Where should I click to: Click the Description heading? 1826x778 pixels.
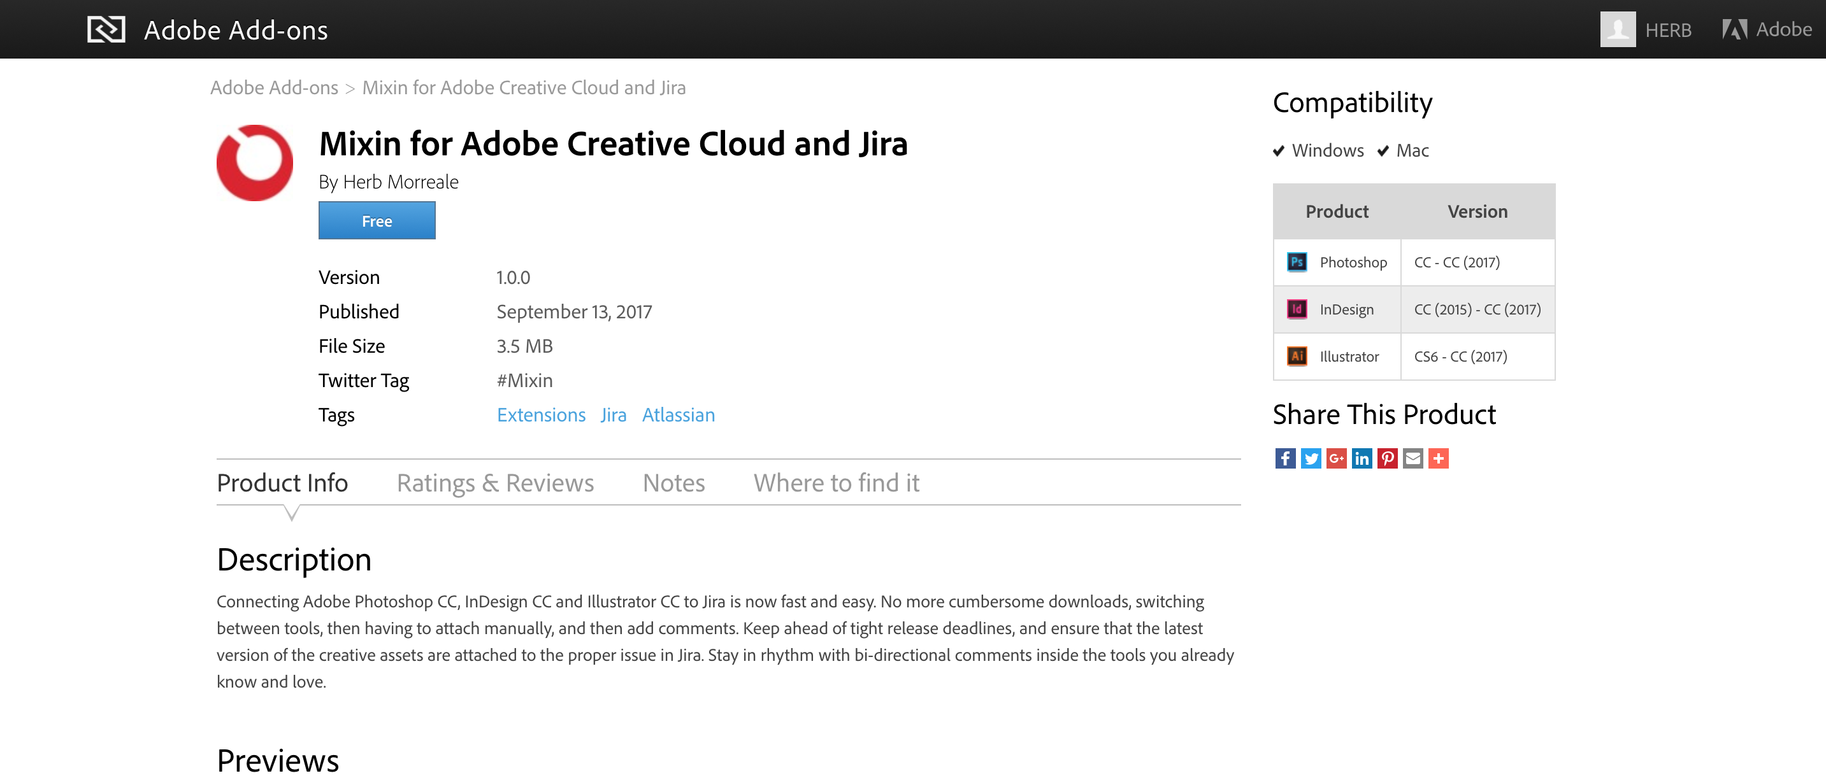294,560
